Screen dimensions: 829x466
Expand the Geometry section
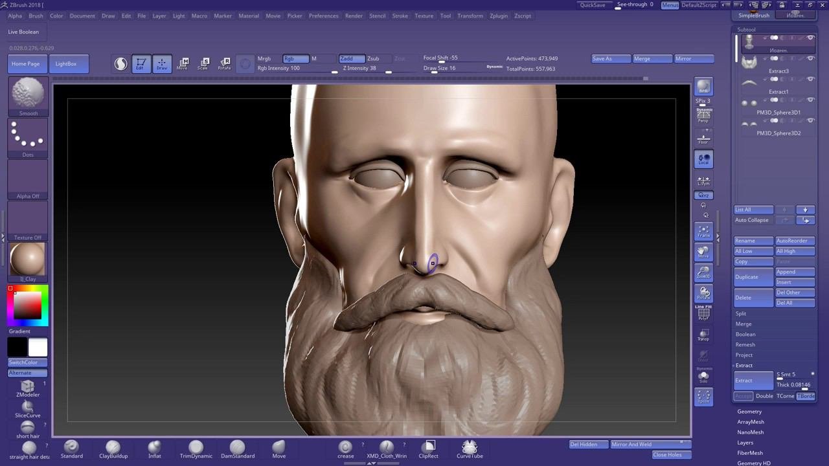[x=749, y=412]
